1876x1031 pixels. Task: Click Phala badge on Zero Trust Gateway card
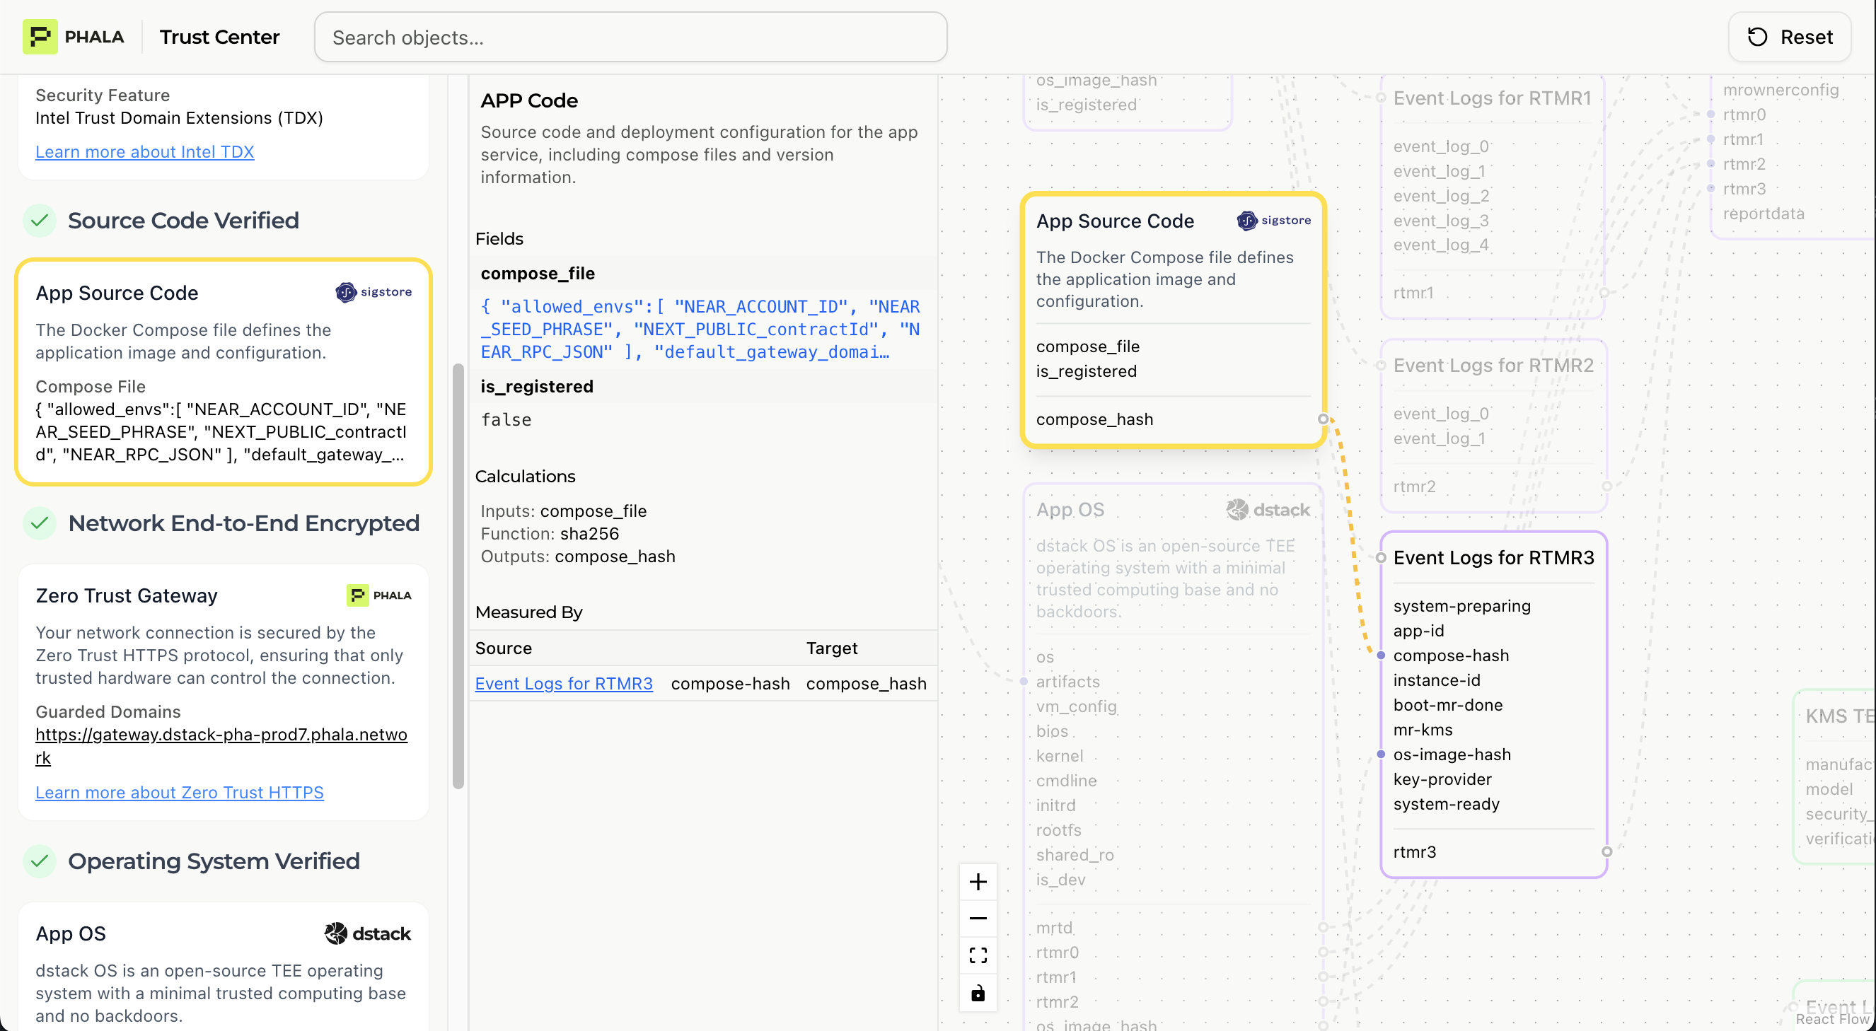coord(378,595)
